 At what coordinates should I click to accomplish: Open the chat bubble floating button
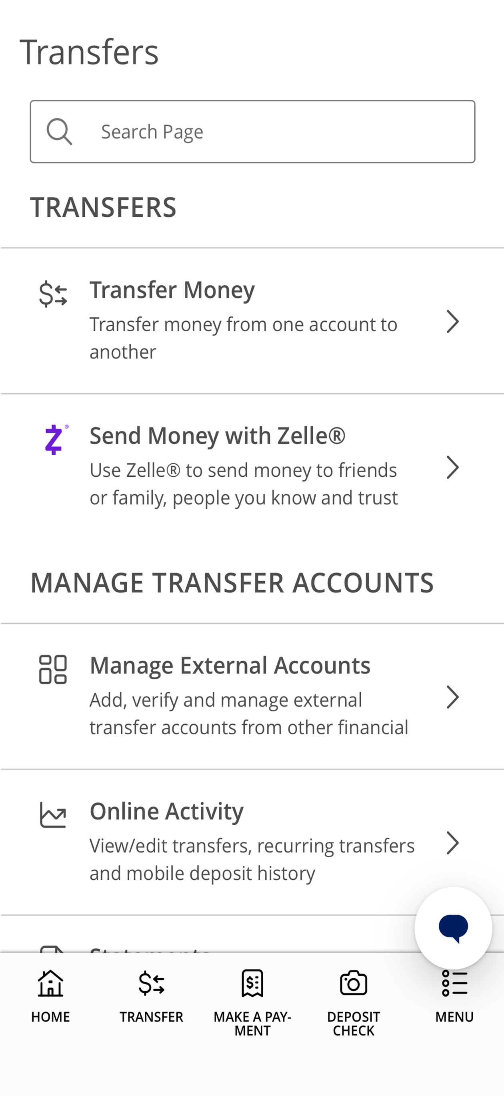point(454,928)
